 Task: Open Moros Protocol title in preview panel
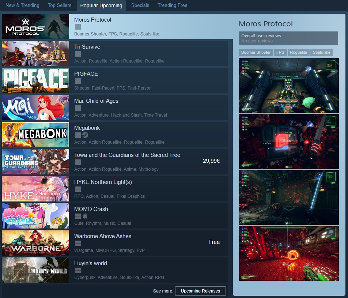[266, 24]
